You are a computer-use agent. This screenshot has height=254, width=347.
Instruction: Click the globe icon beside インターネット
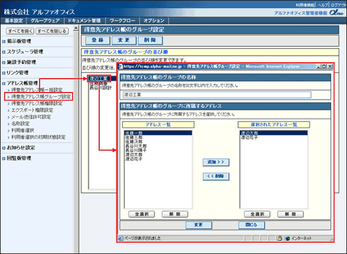pos(288,239)
